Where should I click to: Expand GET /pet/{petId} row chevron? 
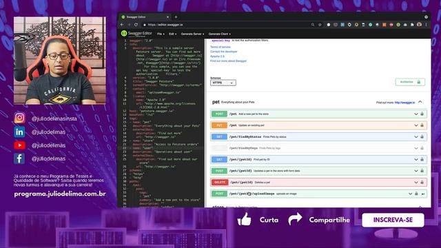click(x=416, y=159)
